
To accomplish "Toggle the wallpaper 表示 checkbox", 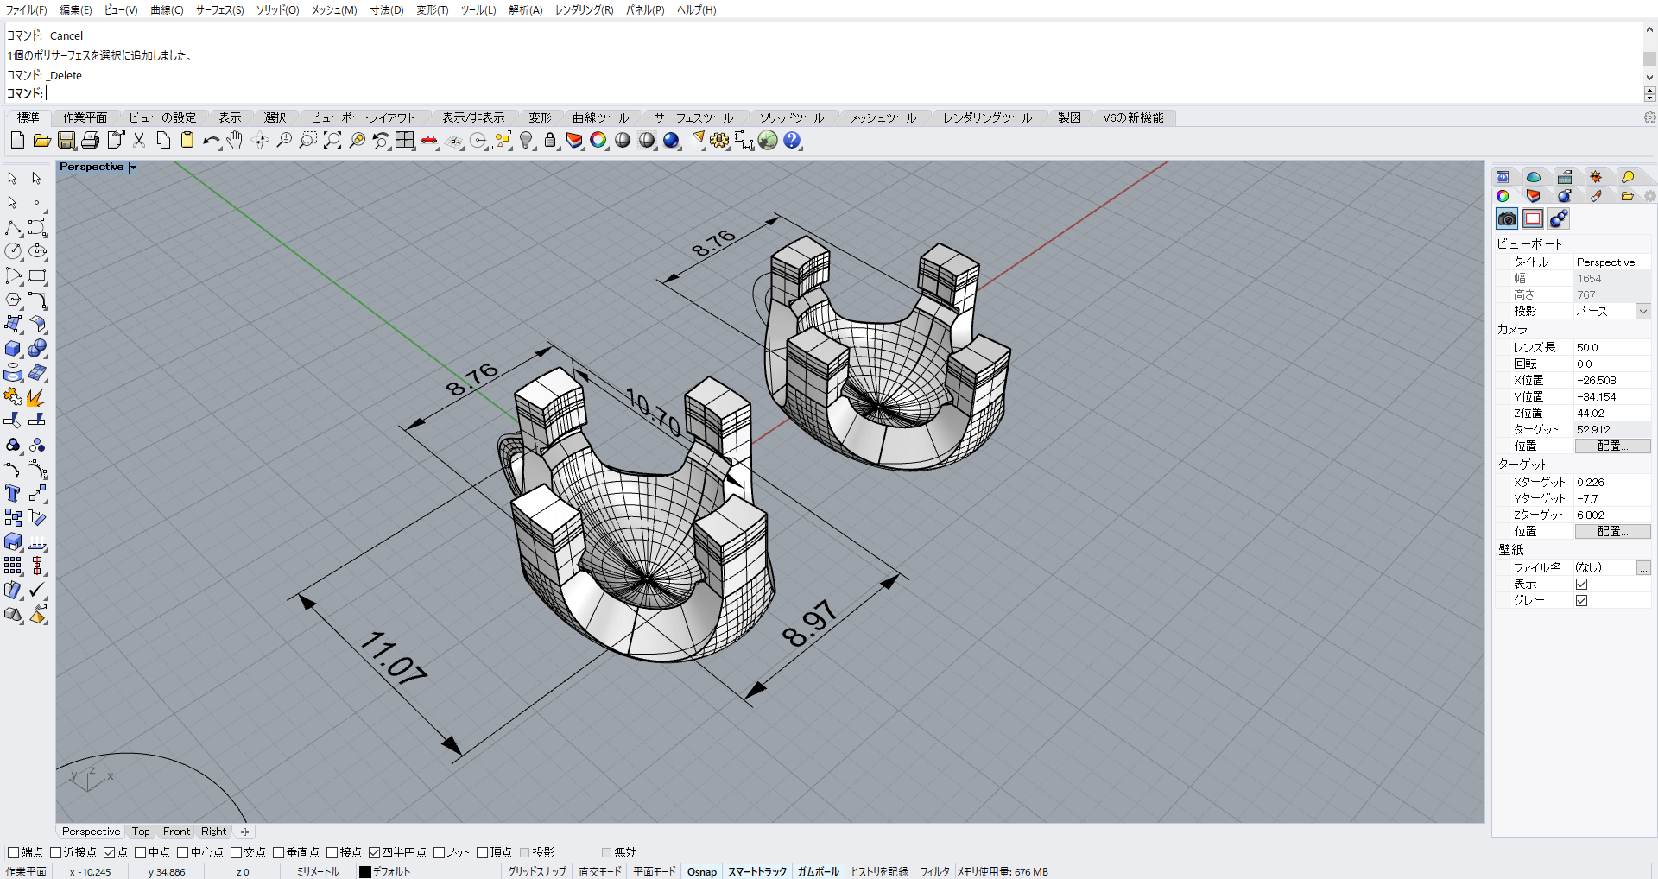I will click(1581, 585).
